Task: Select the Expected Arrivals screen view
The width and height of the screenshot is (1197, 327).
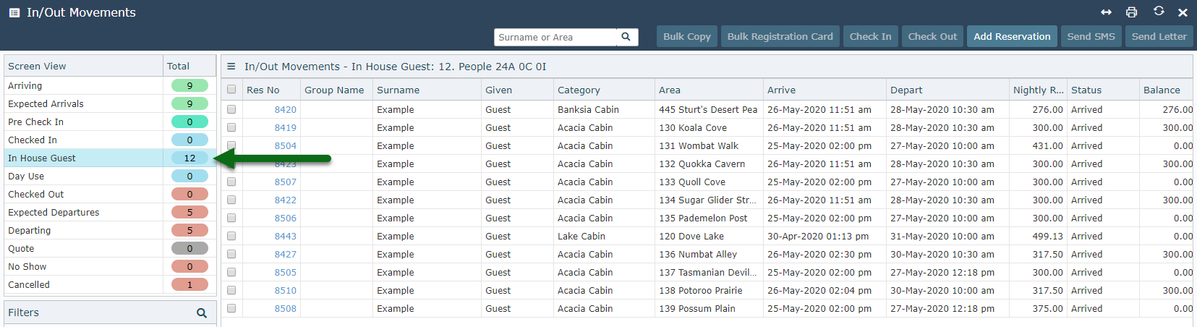Action: click(46, 103)
